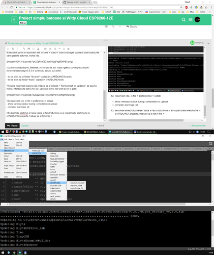
Task: Switch to the GitHub Release browser tab
Action: click(x=77, y=3)
